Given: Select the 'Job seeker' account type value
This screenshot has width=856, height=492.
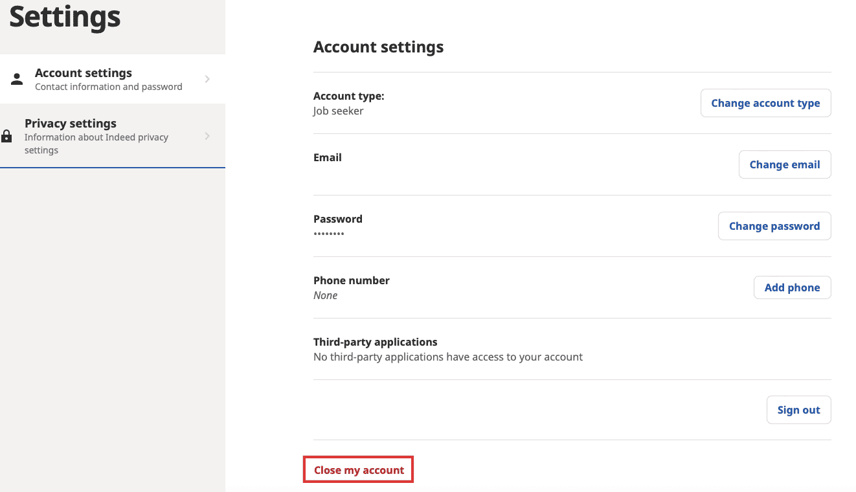Looking at the screenshot, I should [x=339, y=111].
